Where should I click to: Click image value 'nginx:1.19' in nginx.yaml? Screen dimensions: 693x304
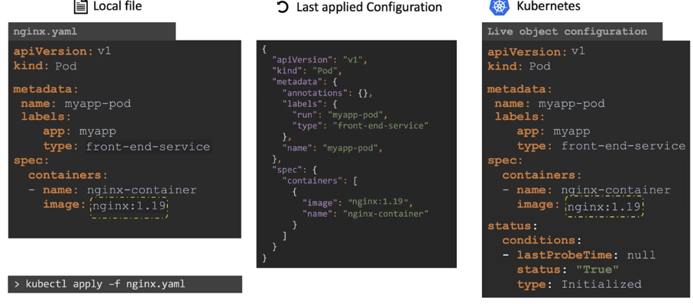[x=129, y=205]
